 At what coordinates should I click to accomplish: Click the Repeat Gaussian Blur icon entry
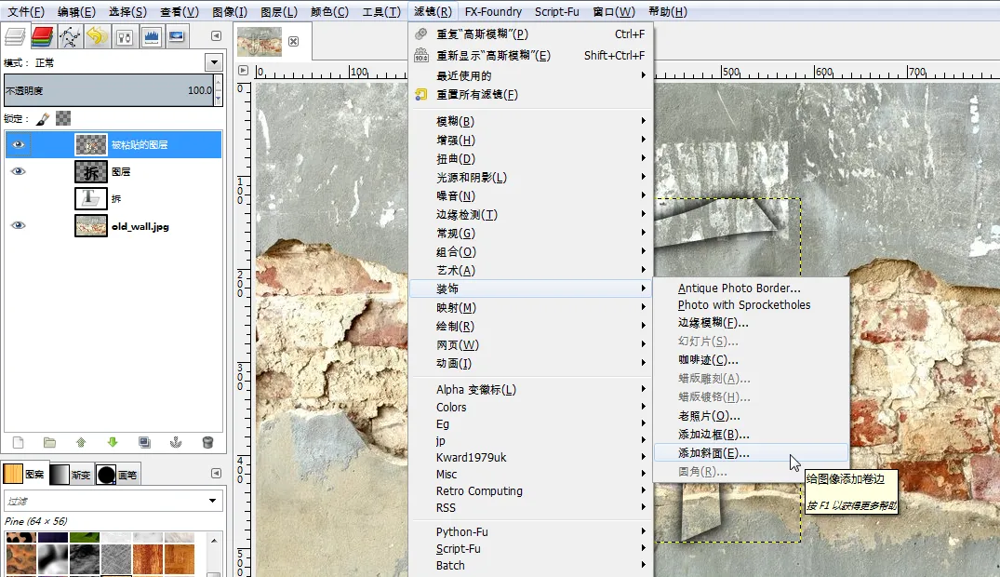[x=420, y=34]
